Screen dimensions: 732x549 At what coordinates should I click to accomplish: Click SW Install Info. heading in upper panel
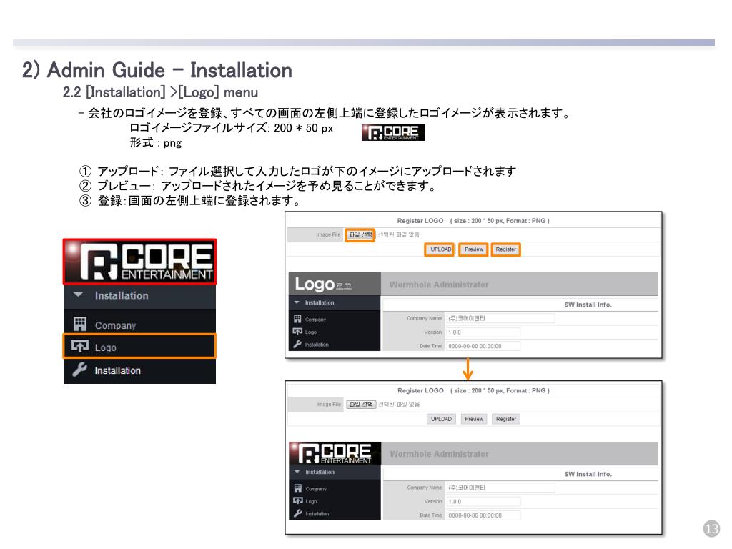pyautogui.click(x=588, y=305)
